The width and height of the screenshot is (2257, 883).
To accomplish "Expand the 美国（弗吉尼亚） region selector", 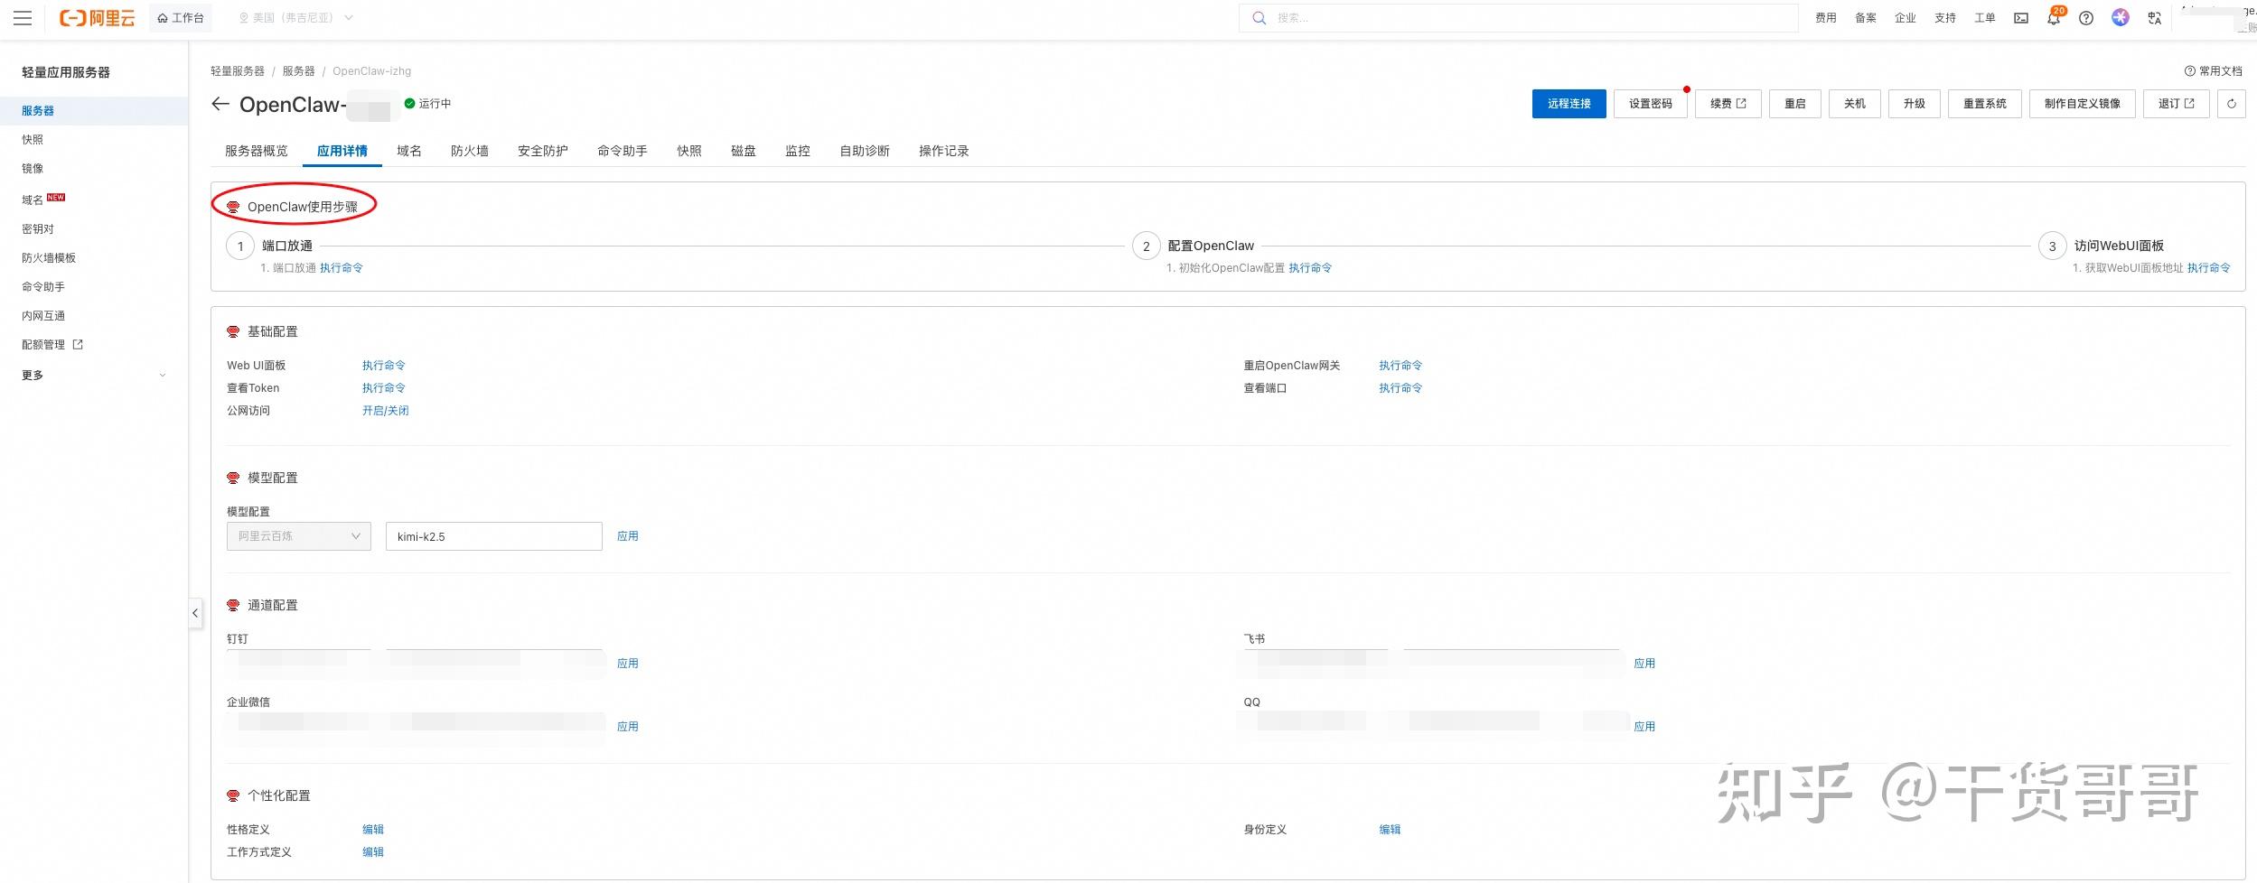I will coord(296,18).
